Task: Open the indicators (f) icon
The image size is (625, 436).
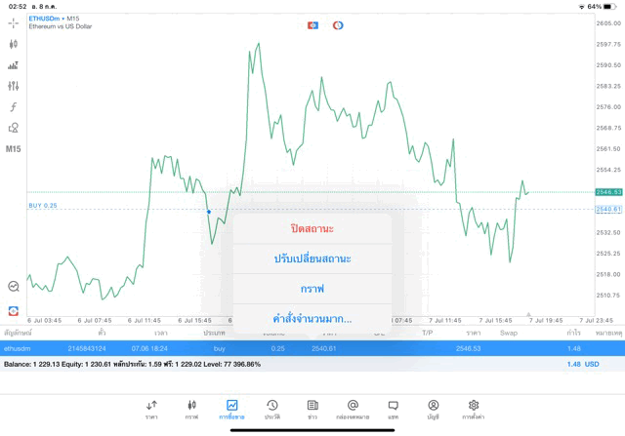Action: (x=14, y=107)
